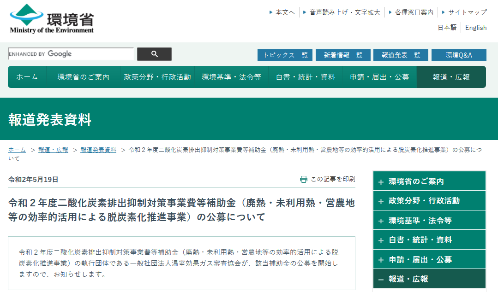Image resolution: width=498 pixels, height=292 pixels.
Task: Open the サイトマップ link
Action: [467, 12]
